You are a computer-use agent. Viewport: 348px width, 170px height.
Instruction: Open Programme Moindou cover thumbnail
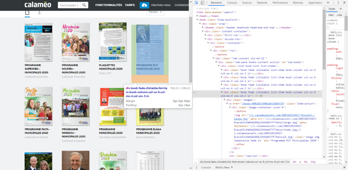point(76,106)
